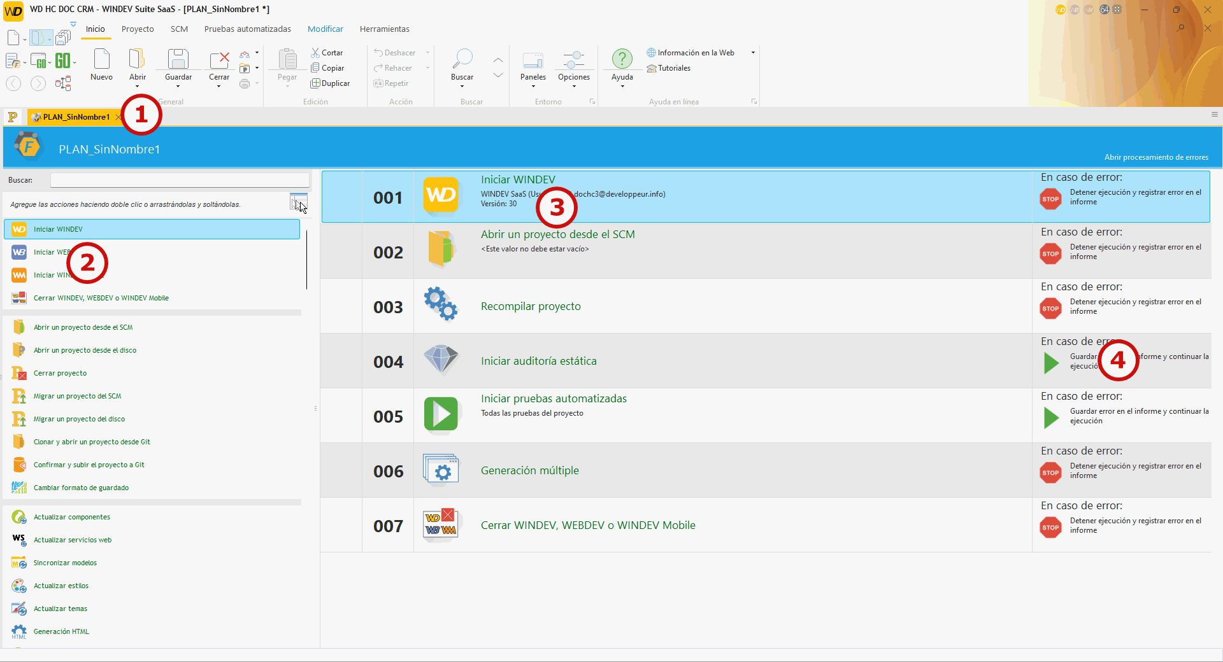Expand the quick access toolbar customize arrow

pos(73,24)
